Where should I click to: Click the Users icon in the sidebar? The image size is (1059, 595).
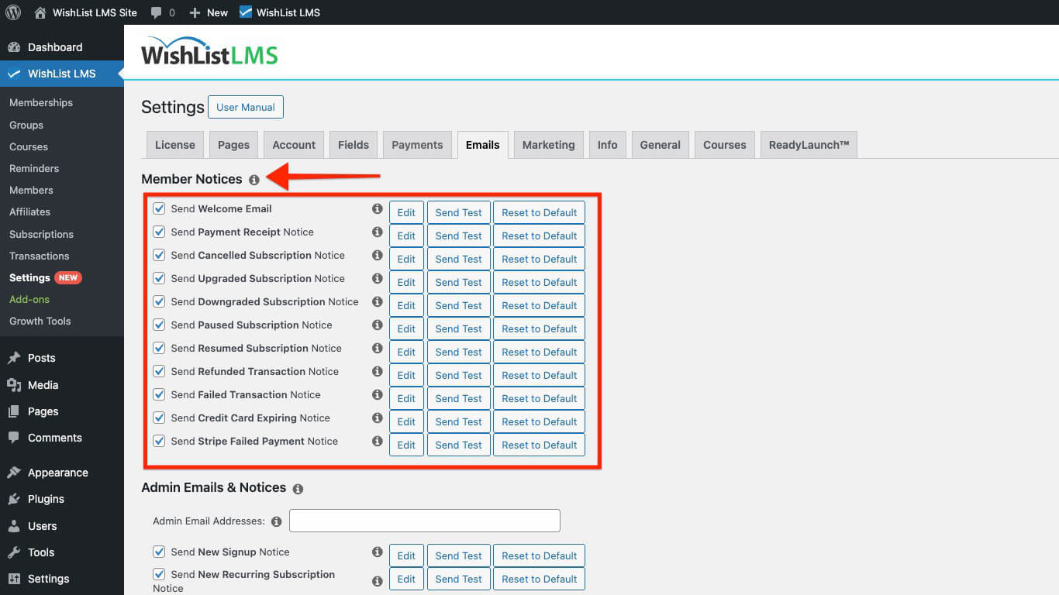pos(16,525)
